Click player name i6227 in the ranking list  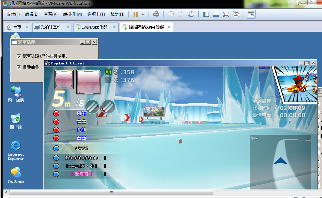pos(82,148)
